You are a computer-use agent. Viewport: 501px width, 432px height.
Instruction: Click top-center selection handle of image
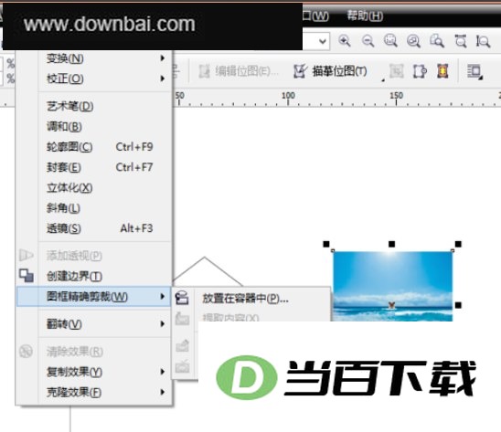coord(391,244)
